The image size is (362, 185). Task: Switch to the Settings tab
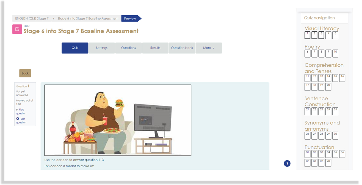101,48
